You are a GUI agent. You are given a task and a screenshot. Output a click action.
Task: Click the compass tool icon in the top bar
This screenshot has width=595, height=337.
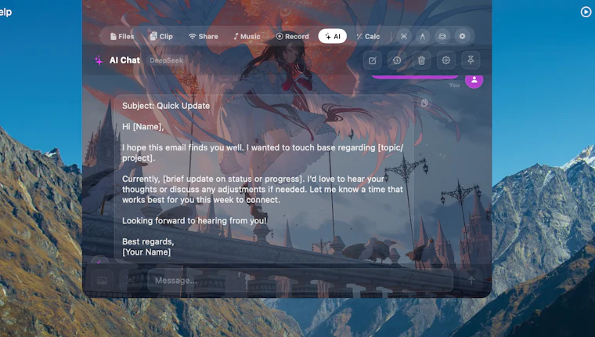click(x=423, y=36)
